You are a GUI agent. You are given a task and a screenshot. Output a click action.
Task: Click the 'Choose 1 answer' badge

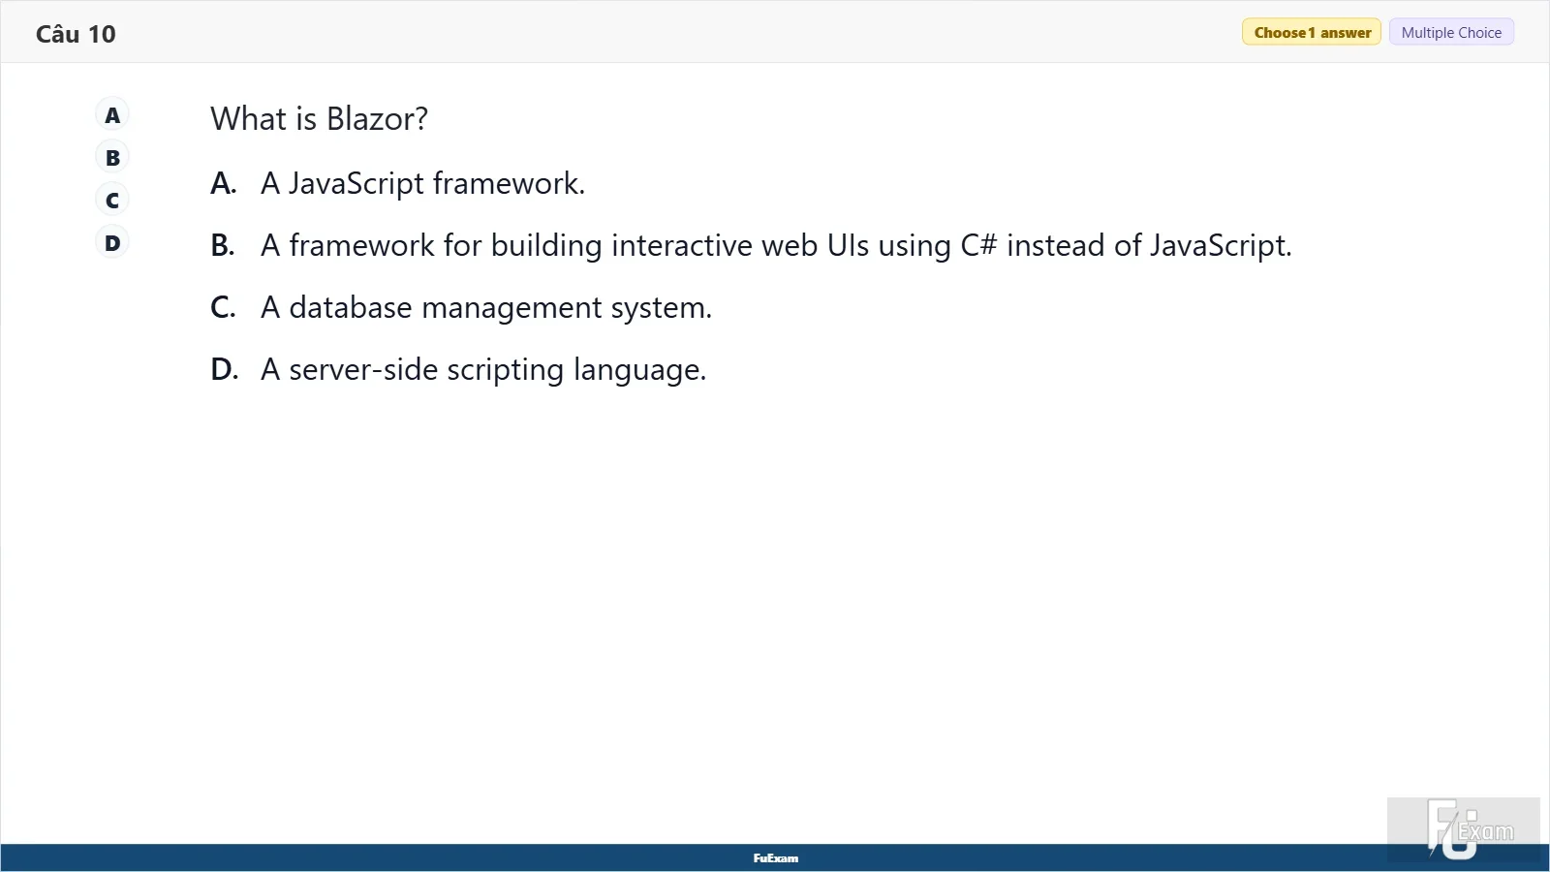point(1312,32)
